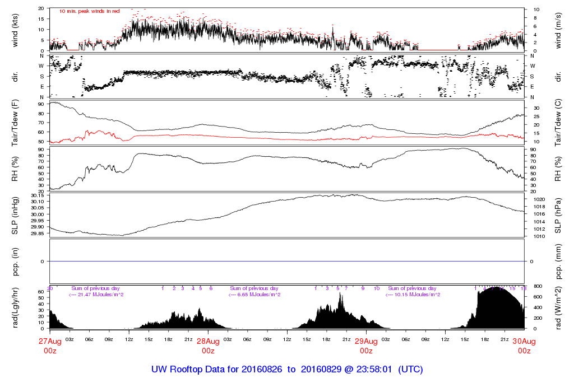Select the '30.15' SLP tick value
This screenshot has width=574, height=392.
point(38,195)
